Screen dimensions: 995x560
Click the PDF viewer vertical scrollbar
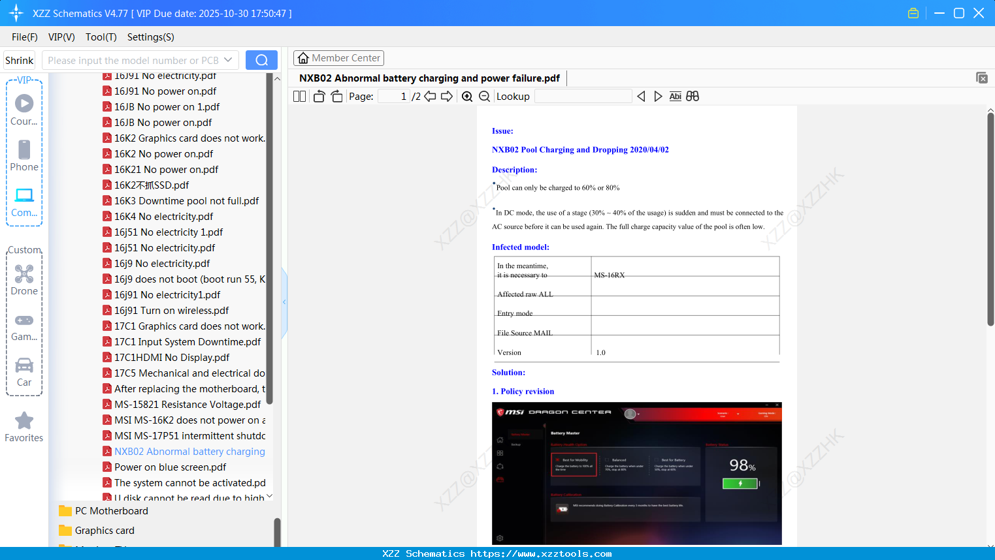990,219
